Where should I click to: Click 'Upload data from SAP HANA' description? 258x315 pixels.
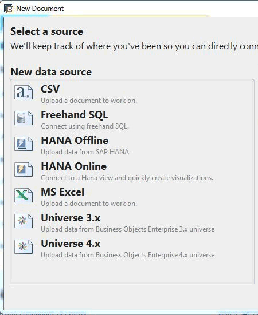pos(85,152)
